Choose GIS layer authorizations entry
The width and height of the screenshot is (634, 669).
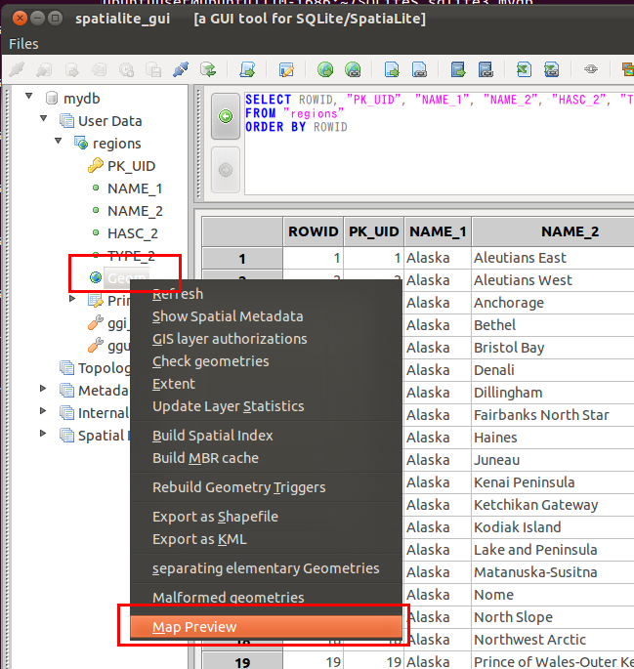266,339
